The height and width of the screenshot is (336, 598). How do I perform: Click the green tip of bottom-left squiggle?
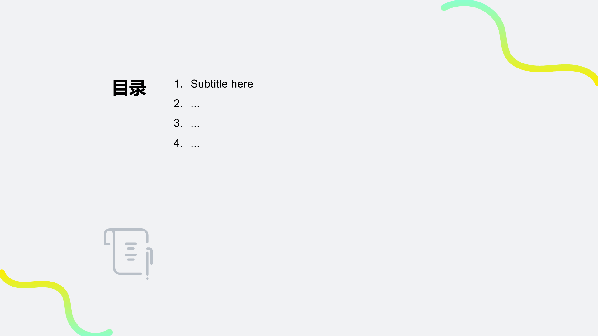click(109, 332)
